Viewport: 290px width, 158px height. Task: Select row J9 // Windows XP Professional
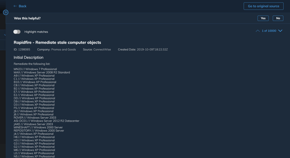coord(34,111)
